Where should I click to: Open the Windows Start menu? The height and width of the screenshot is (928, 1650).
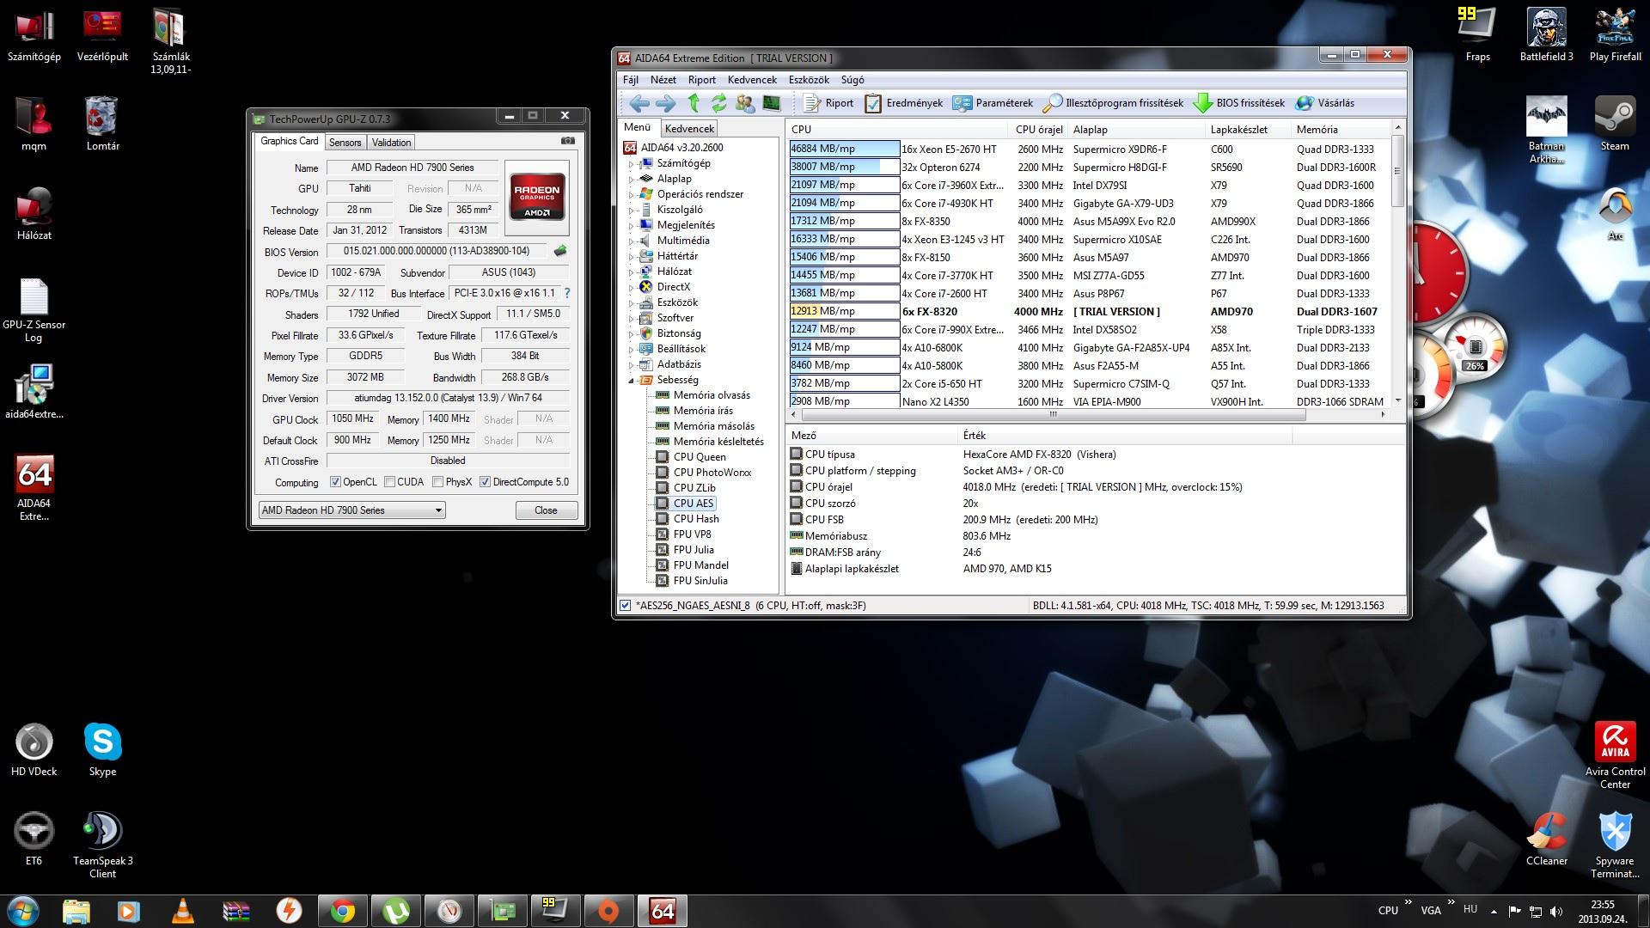click(x=22, y=911)
